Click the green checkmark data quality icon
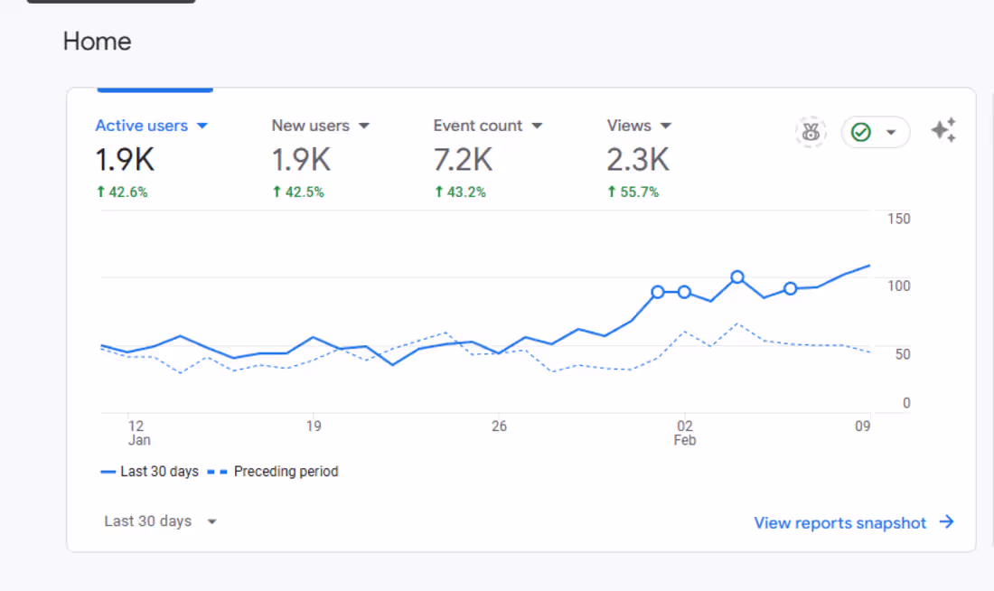The image size is (994, 591). tap(861, 133)
